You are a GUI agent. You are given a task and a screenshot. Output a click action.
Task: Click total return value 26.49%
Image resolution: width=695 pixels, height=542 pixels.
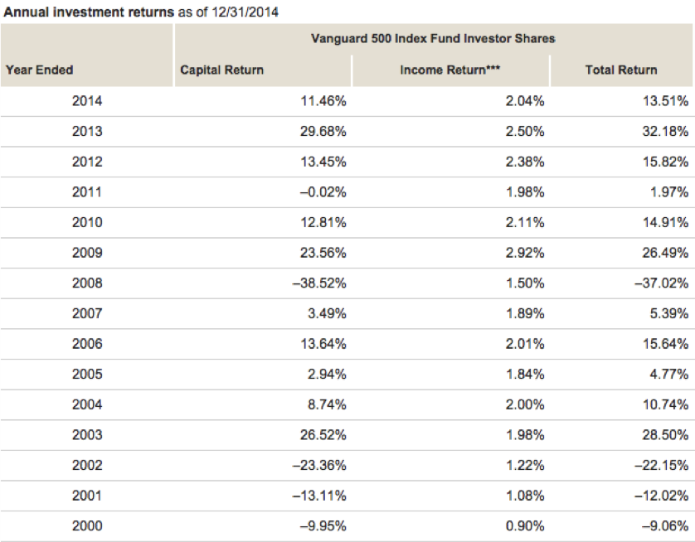(666, 253)
